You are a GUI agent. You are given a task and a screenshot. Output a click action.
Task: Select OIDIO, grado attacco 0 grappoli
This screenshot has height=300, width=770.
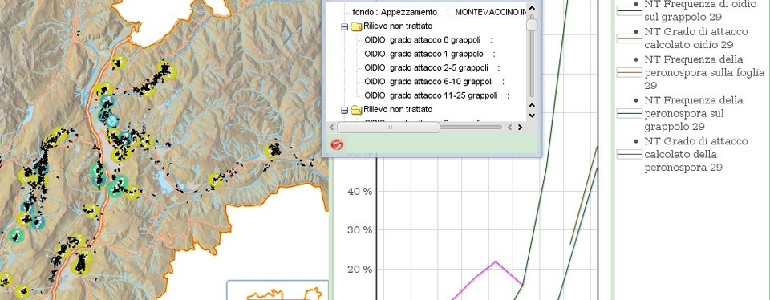(423, 40)
